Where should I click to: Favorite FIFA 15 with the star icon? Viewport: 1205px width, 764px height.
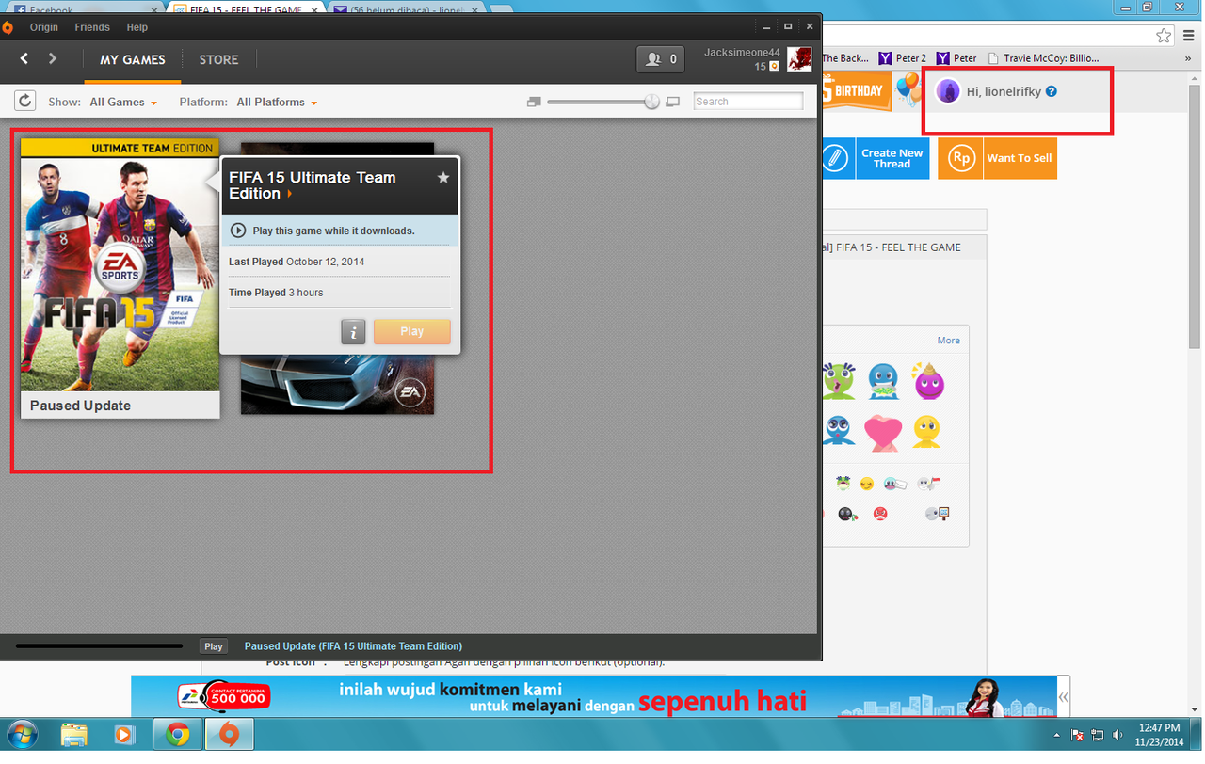pos(443,177)
